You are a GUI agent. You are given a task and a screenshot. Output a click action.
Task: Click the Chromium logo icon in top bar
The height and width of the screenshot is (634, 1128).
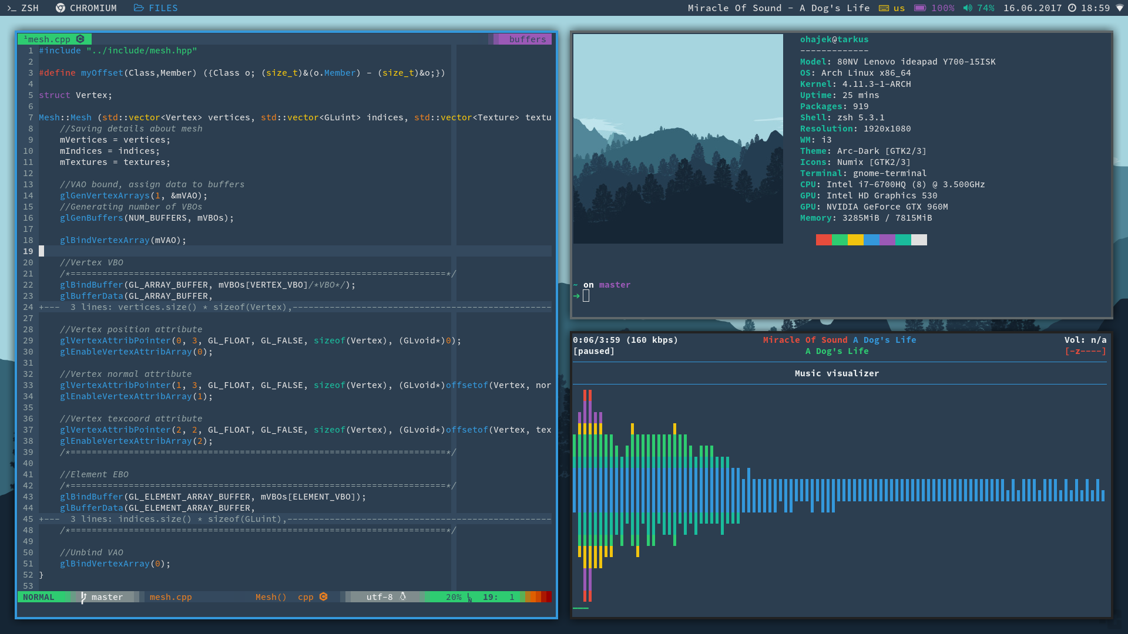pos(60,8)
